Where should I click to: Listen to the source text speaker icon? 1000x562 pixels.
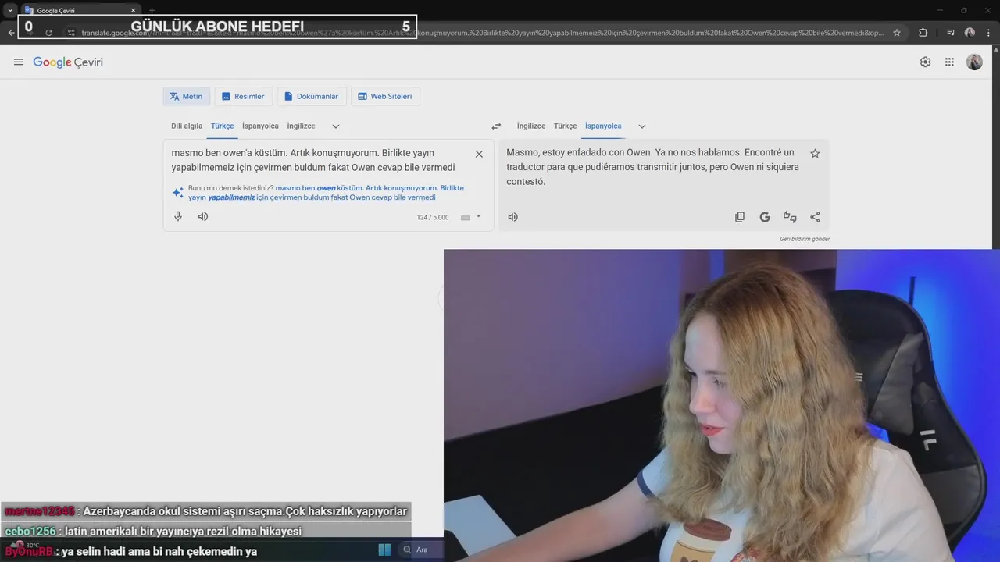coord(203,216)
